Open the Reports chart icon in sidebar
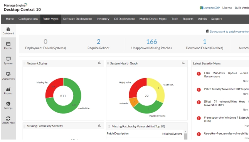 pyautogui.click(x=8, y=89)
